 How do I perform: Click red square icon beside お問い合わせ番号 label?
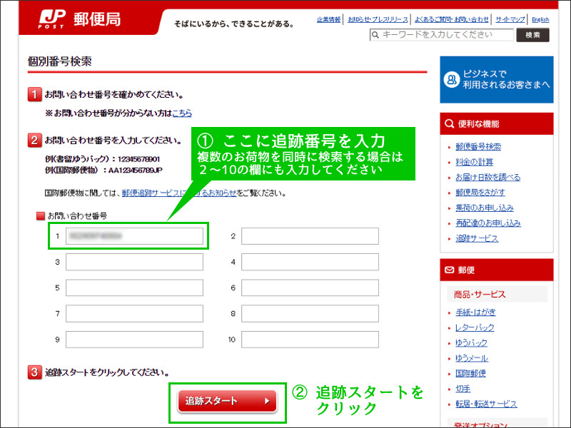tap(41, 216)
